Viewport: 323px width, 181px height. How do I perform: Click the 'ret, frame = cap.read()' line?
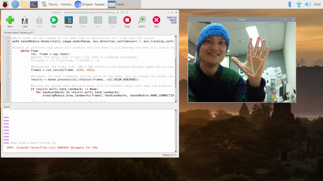[50, 54]
